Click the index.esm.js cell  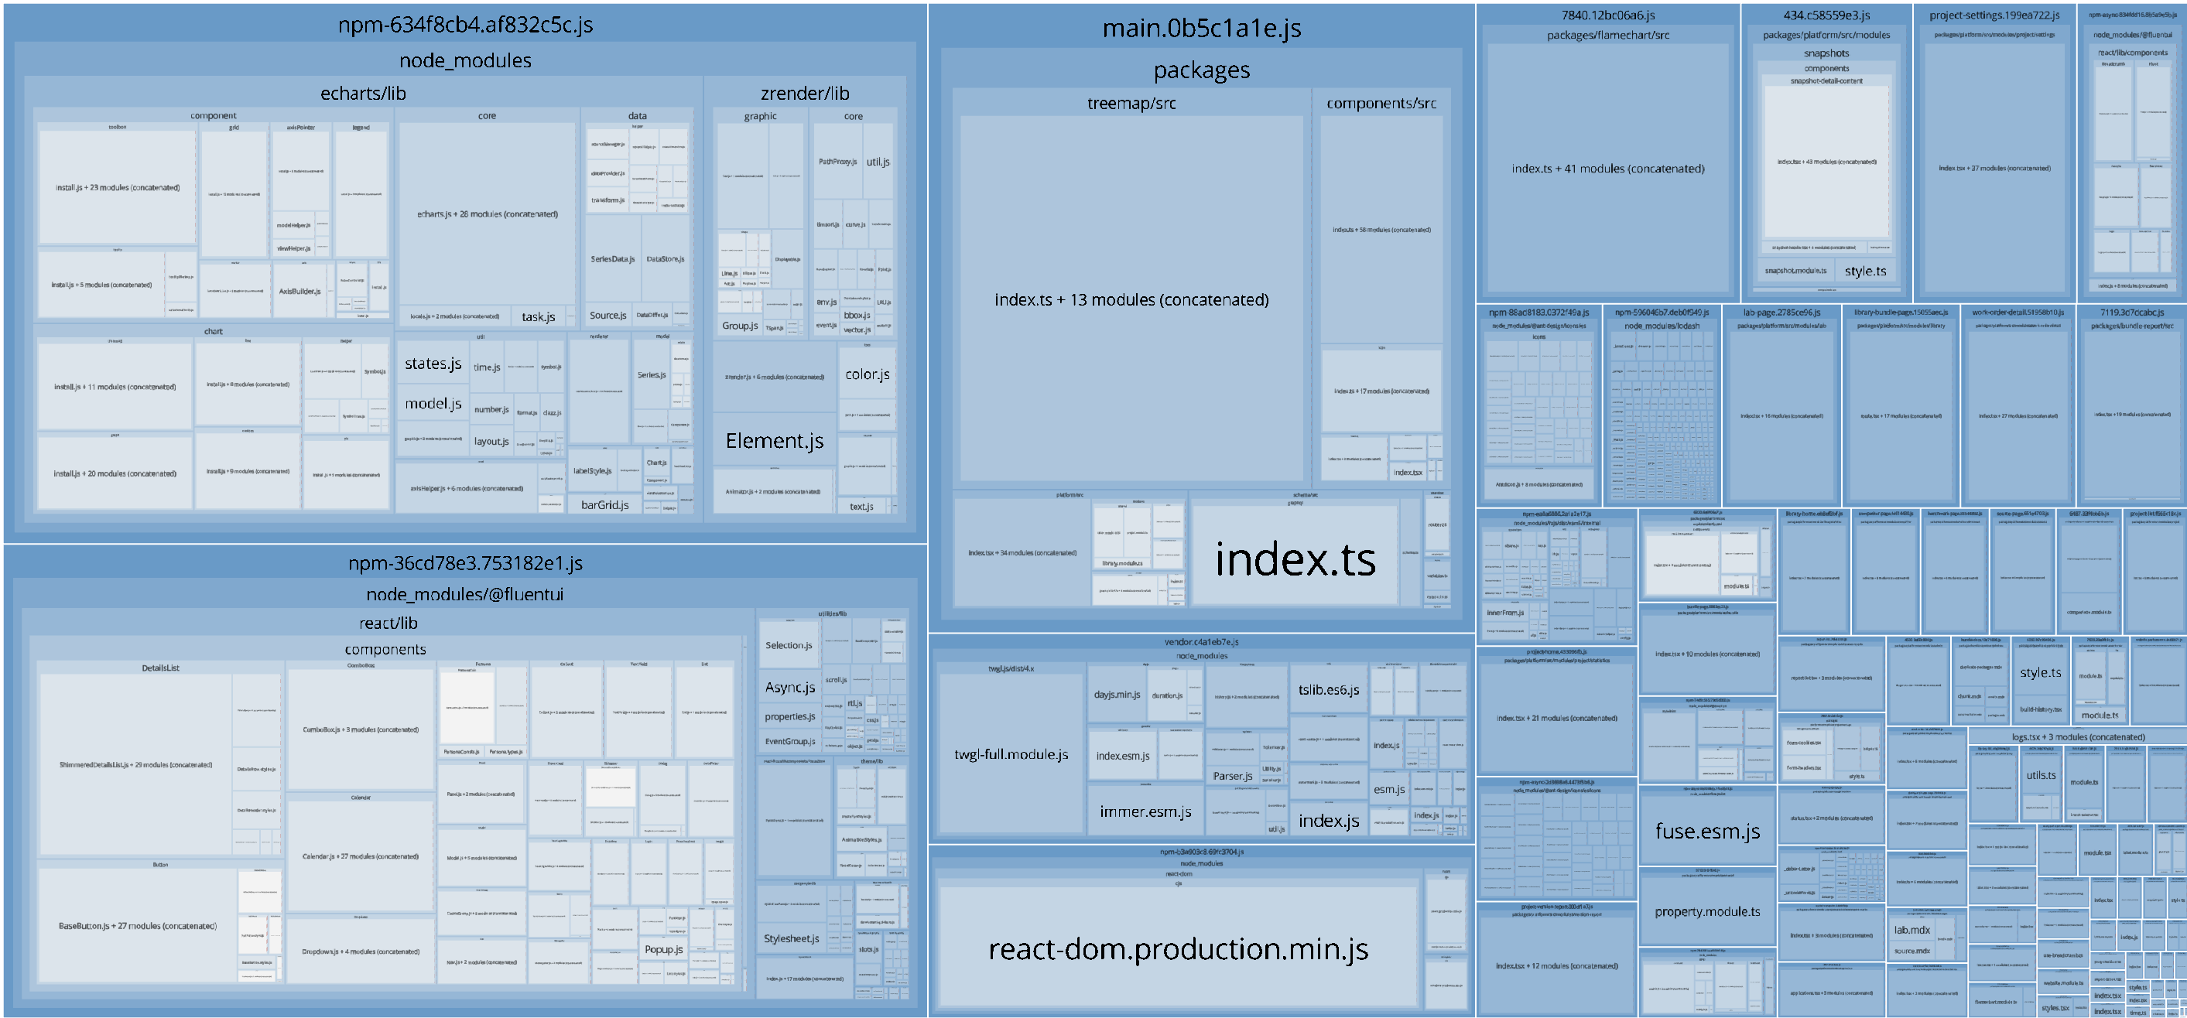[1121, 756]
